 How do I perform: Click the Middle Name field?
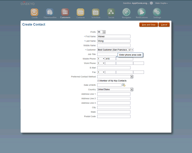tap(114, 45)
